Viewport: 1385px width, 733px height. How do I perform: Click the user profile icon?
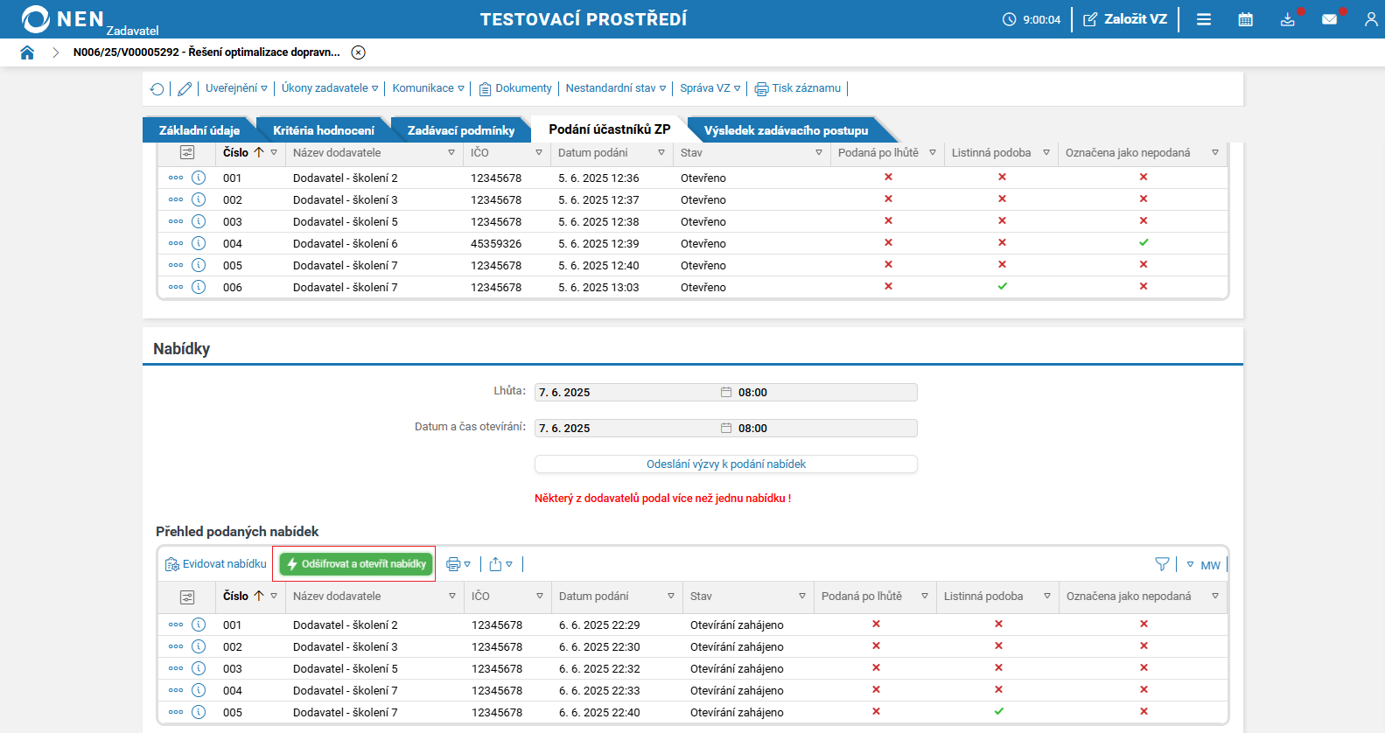[1371, 19]
